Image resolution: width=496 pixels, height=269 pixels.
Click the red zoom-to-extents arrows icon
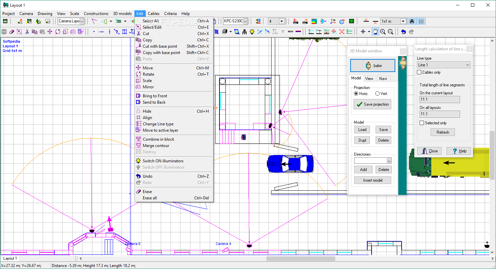(342, 32)
